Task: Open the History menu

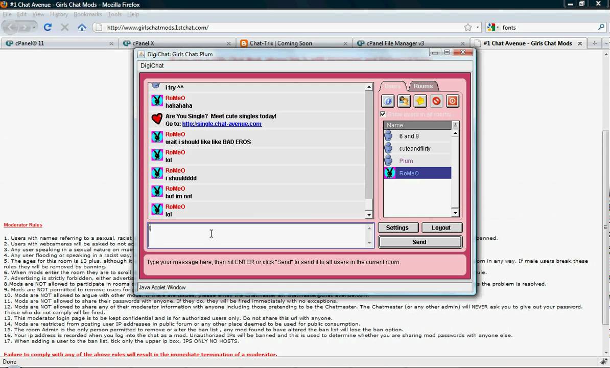Action: tap(59, 14)
